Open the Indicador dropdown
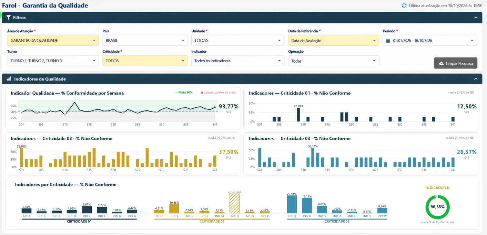 (237, 61)
